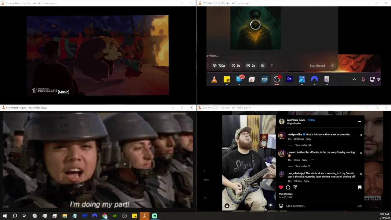391x220 pixels.
Task: Expand View replies (38)
Action: click(303, 145)
